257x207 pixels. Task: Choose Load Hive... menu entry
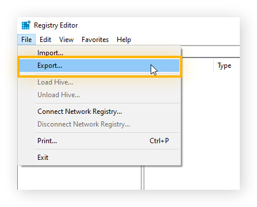click(x=99, y=82)
